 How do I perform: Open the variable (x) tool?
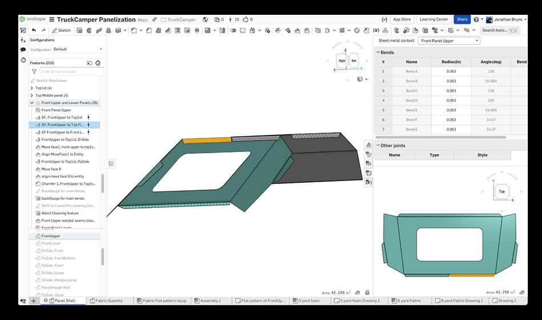(x=376, y=30)
